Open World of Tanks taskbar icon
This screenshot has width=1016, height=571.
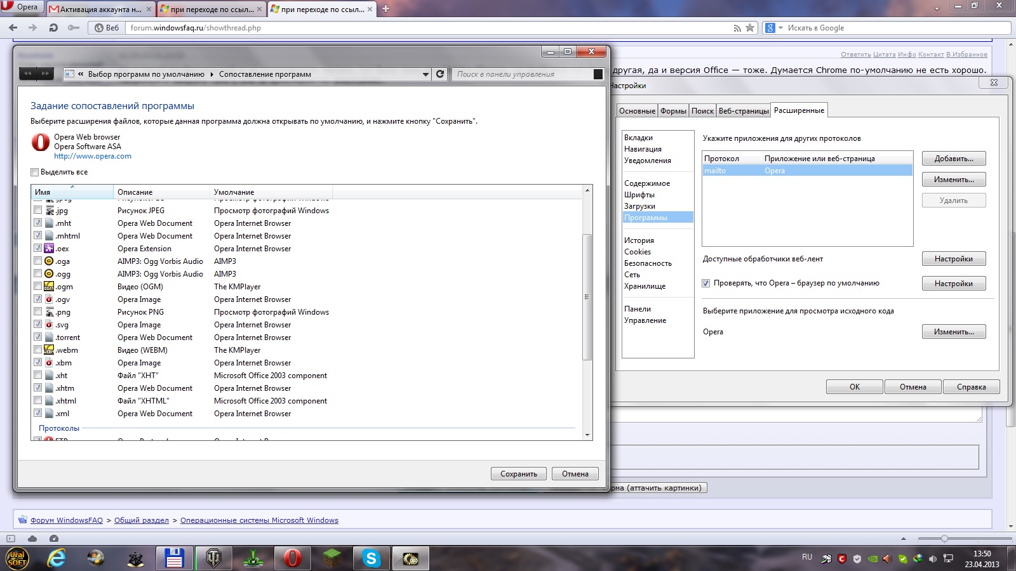(213, 558)
